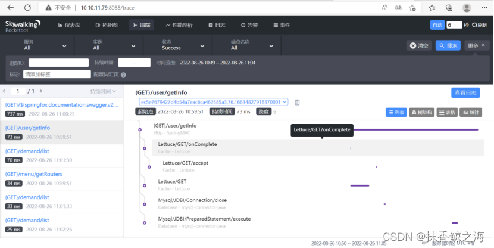Copy trace ID with clipboard icon
This screenshot has height=248, width=494.
297,102
